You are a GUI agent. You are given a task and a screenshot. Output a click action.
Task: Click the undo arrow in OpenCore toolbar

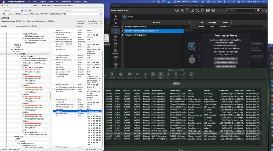tap(218, 10)
